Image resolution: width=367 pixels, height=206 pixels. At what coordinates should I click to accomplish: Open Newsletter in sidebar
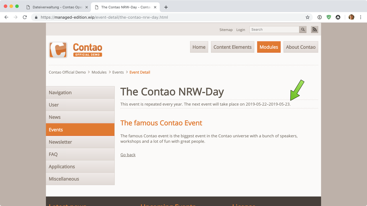(80, 142)
